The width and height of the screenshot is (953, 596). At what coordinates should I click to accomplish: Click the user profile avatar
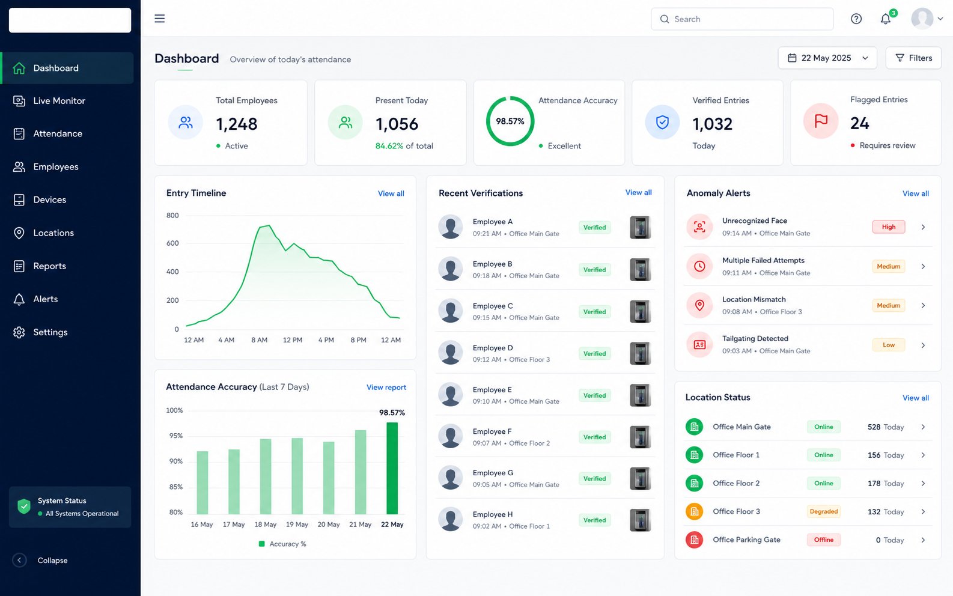922,19
